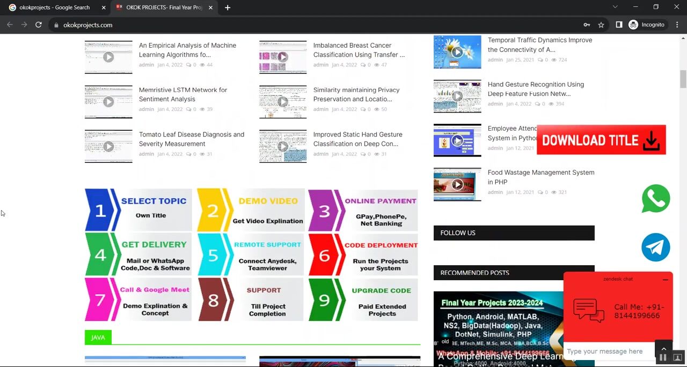
Task: Open 'Food Wastage Management System in PHP' link
Action: [x=541, y=177]
